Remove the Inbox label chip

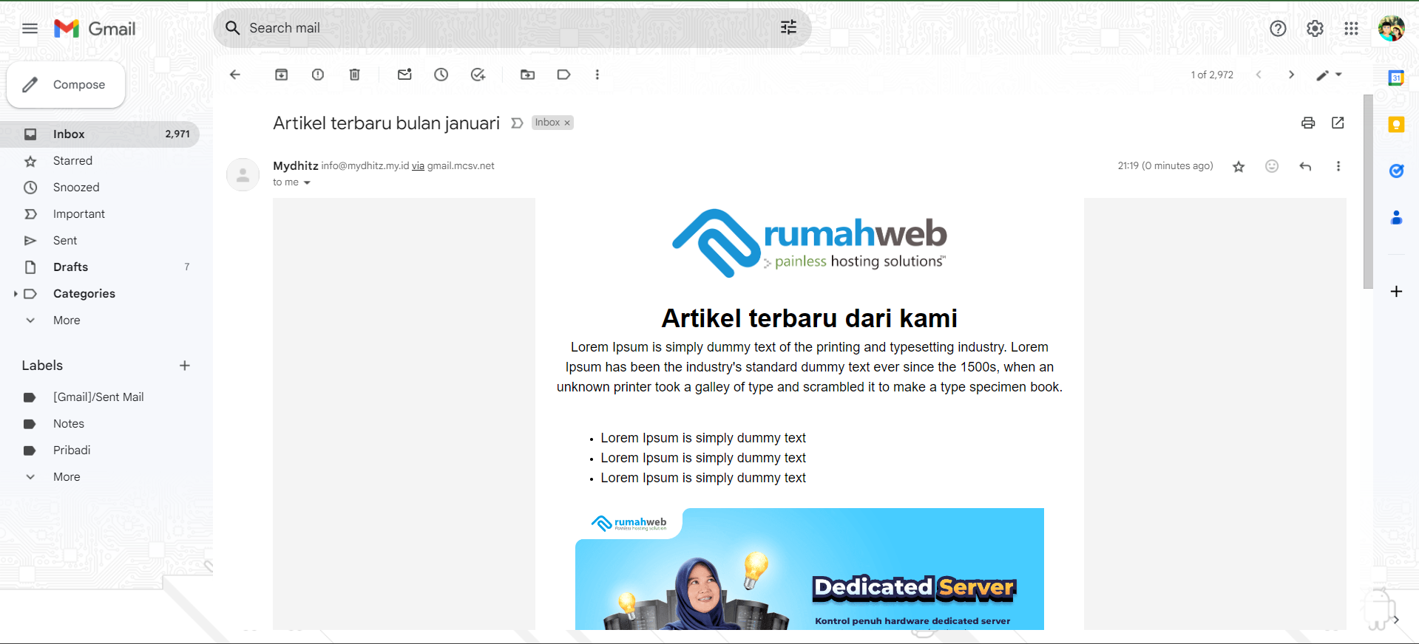[x=567, y=123]
